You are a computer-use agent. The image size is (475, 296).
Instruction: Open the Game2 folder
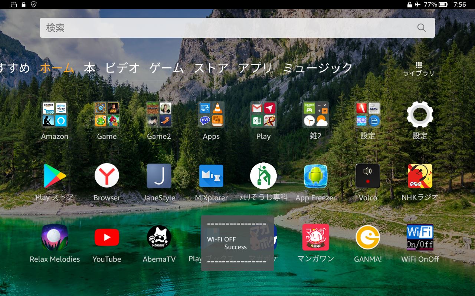click(x=159, y=115)
